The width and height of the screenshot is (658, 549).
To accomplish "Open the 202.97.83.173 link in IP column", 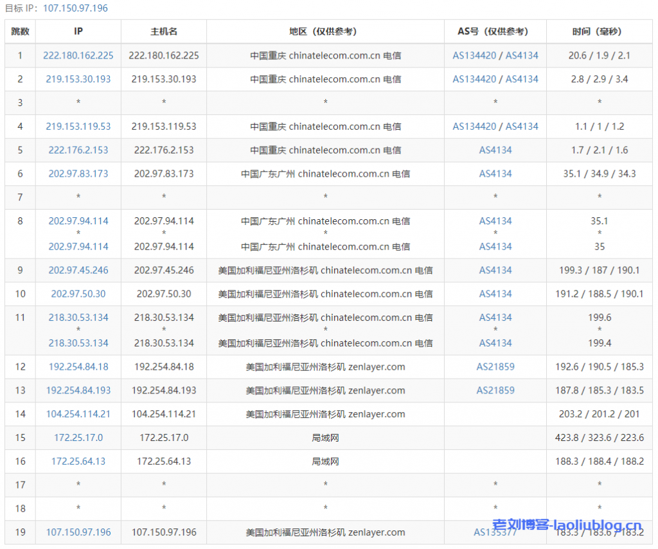I will (x=78, y=174).
